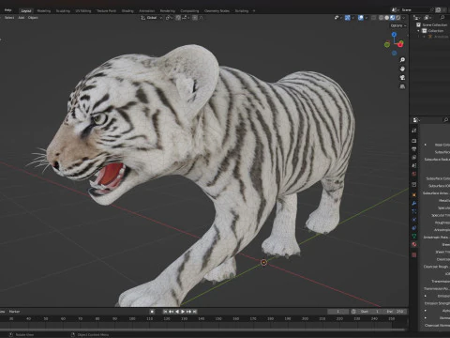Jump to the timeline end frame
Image resolution: width=450 pixels, height=338 pixels.
pyautogui.click(x=195, y=312)
